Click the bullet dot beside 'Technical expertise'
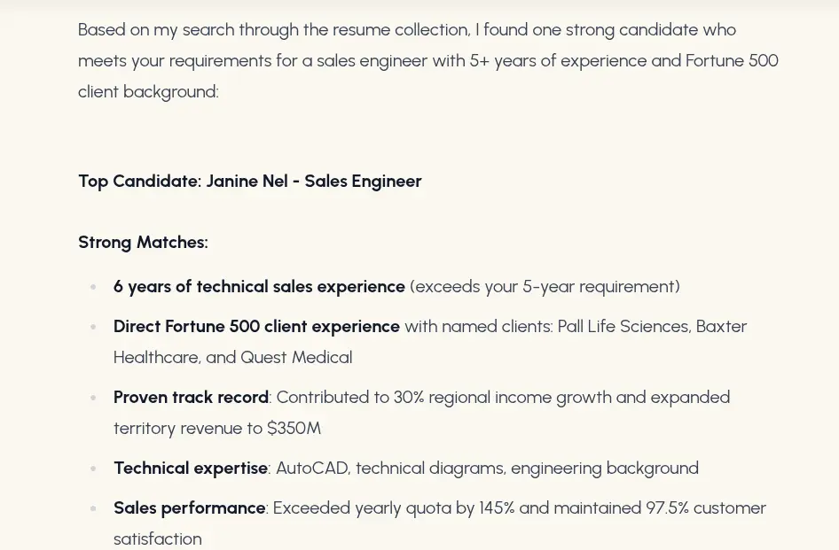This screenshot has height=550, width=839. click(93, 469)
